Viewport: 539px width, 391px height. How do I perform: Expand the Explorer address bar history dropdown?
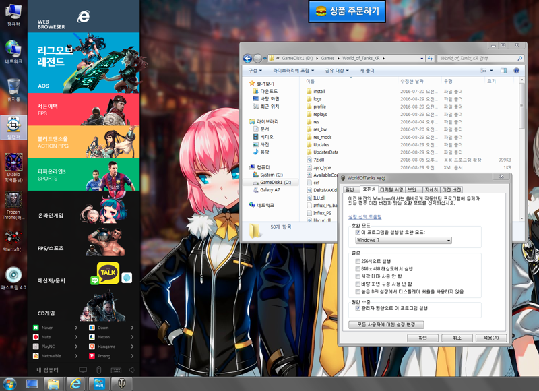point(422,59)
